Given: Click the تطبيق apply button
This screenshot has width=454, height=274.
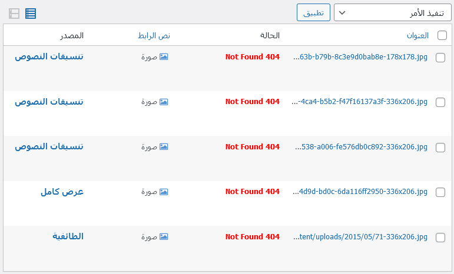Looking at the screenshot, I should tap(313, 12).
